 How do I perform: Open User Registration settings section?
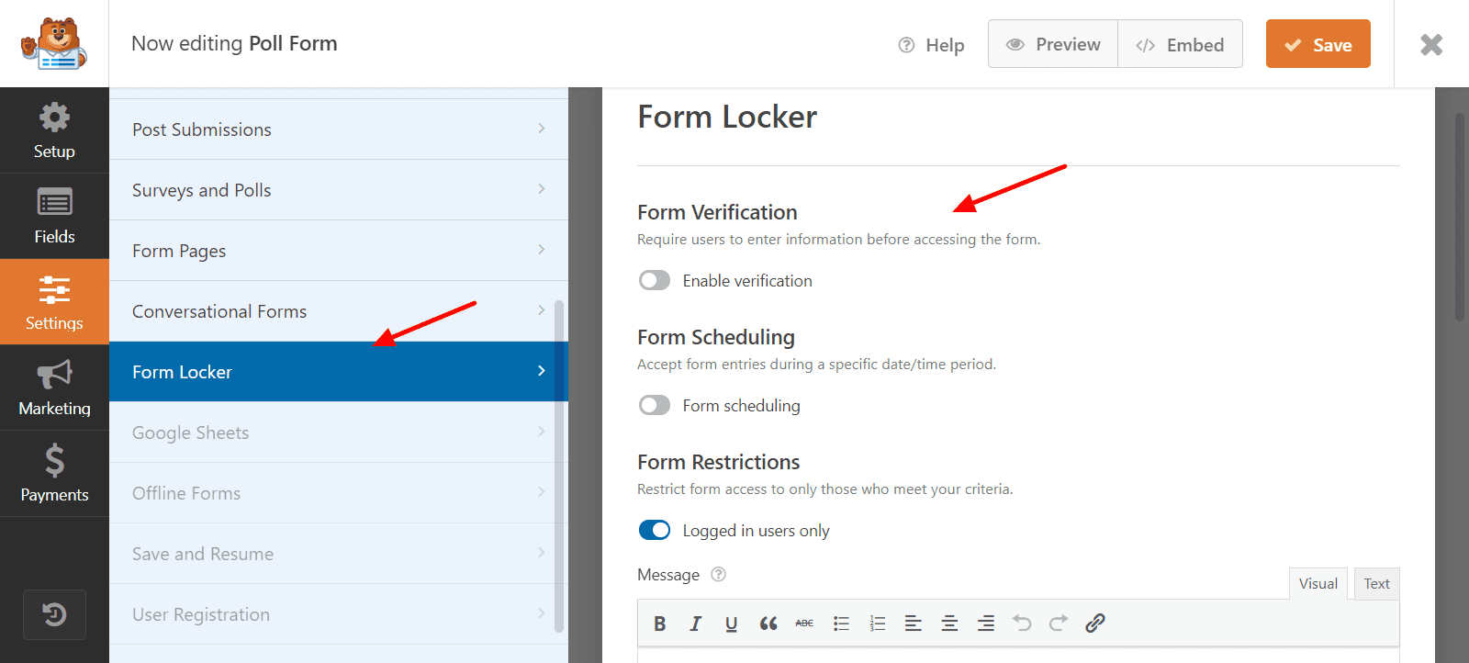[339, 614]
